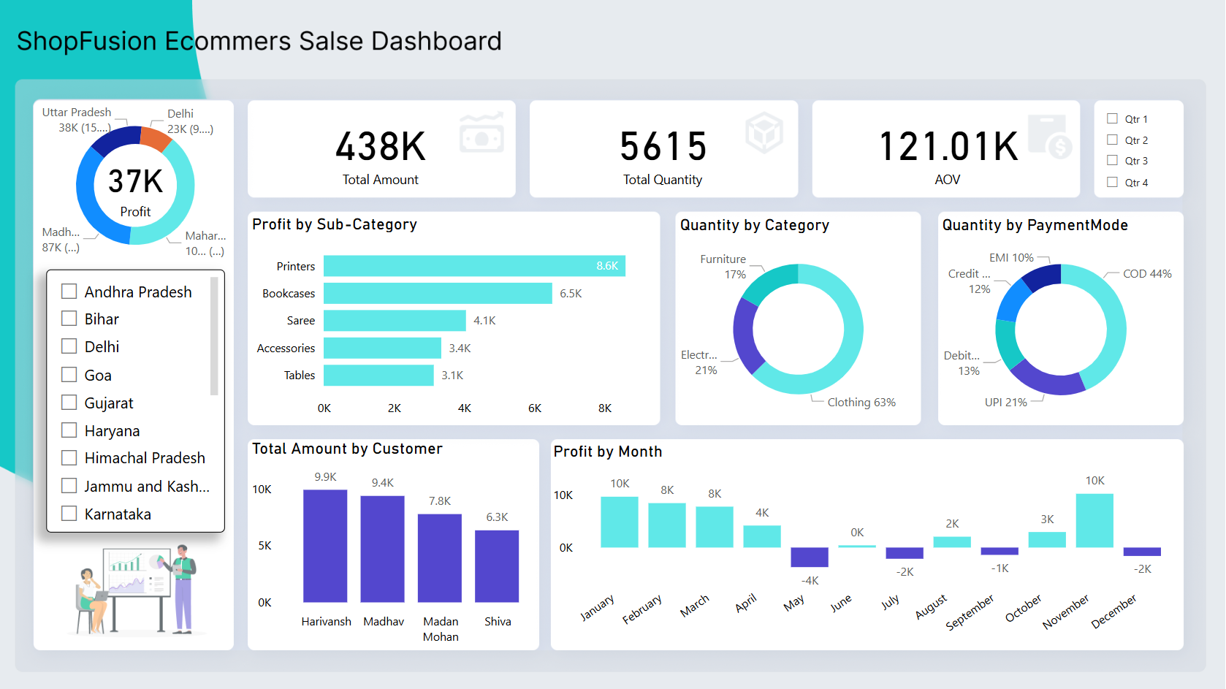Click the Harivansh bar in customer chart

point(325,546)
